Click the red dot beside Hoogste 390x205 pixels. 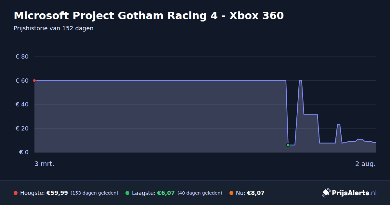[16, 193]
